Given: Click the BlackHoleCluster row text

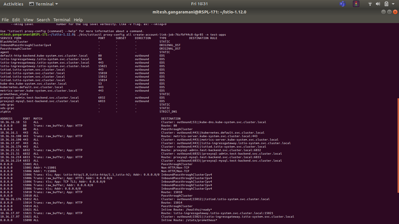Looking at the screenshot, I should pyautogui.click(x=14, y=42).
